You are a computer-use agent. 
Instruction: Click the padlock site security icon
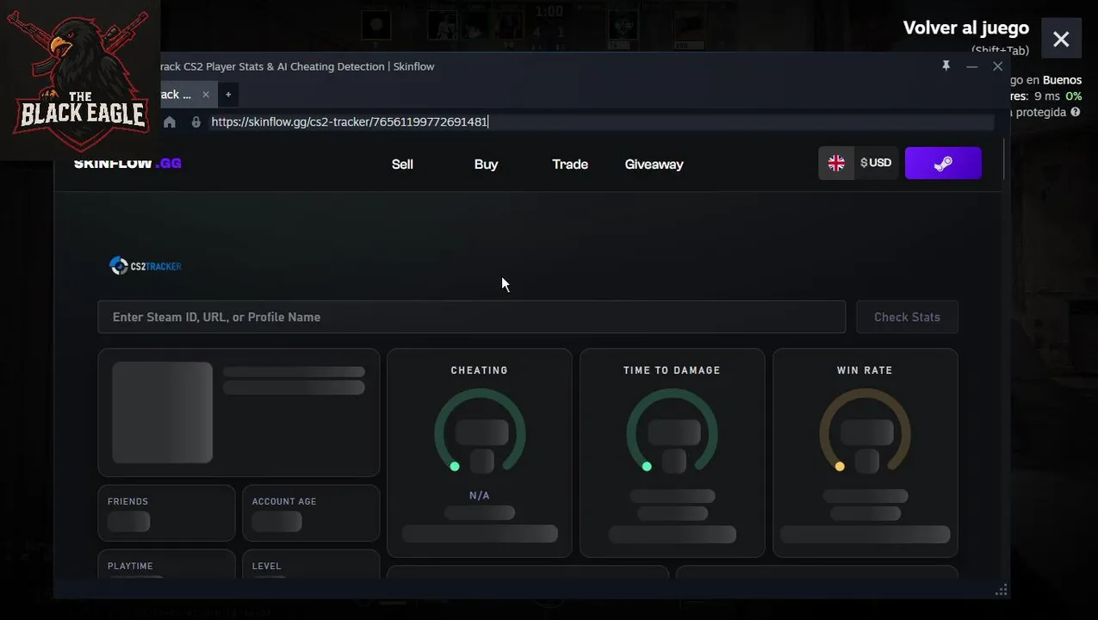196,122
